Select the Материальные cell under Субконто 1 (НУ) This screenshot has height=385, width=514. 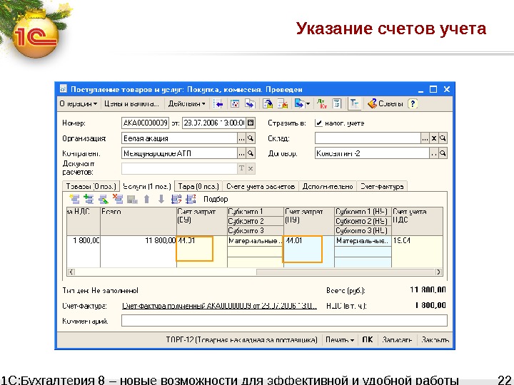pos(363,241)
